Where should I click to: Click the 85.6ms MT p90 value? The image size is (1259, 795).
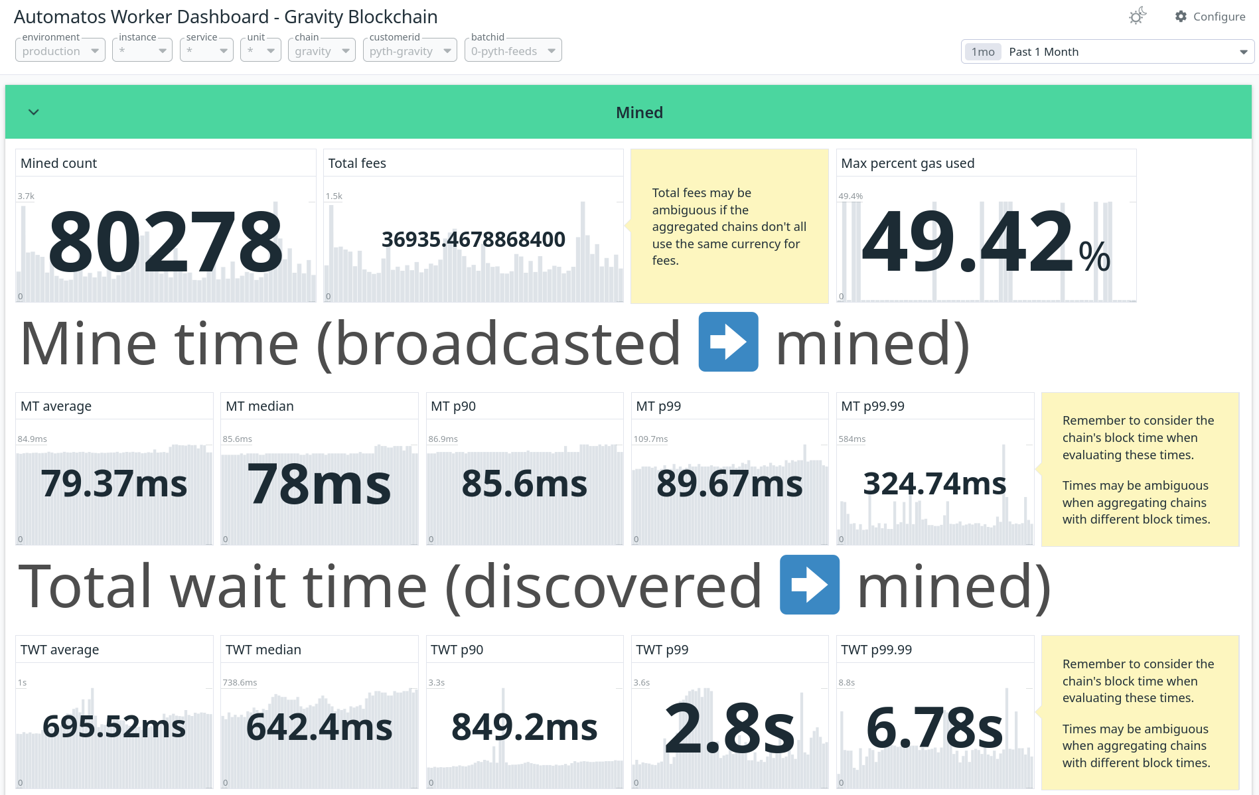point(524,483)
